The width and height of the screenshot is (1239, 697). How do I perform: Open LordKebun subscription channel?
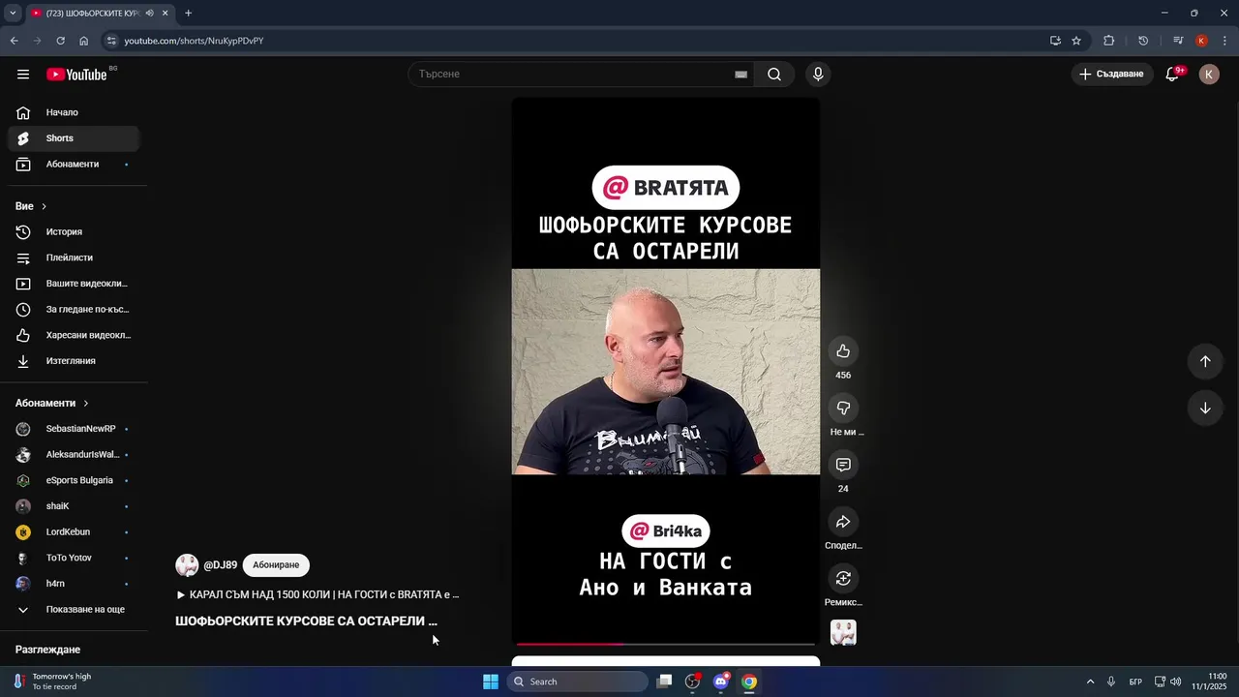[74, 532]
